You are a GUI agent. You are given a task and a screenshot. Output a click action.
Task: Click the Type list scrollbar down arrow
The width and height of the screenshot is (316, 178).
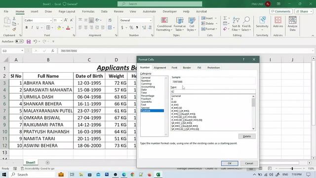tap(253, 129)
